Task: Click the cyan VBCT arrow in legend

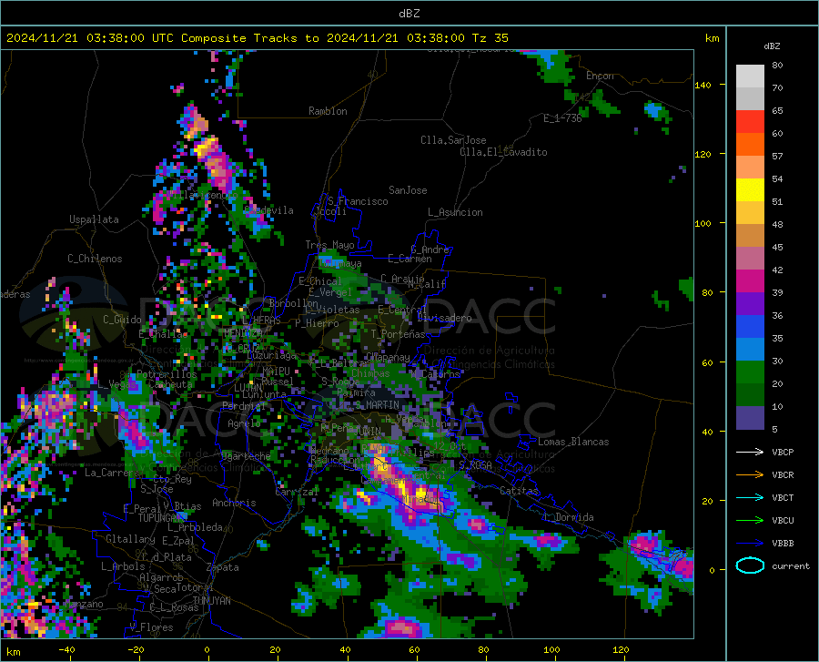Action: pos(750,497)
